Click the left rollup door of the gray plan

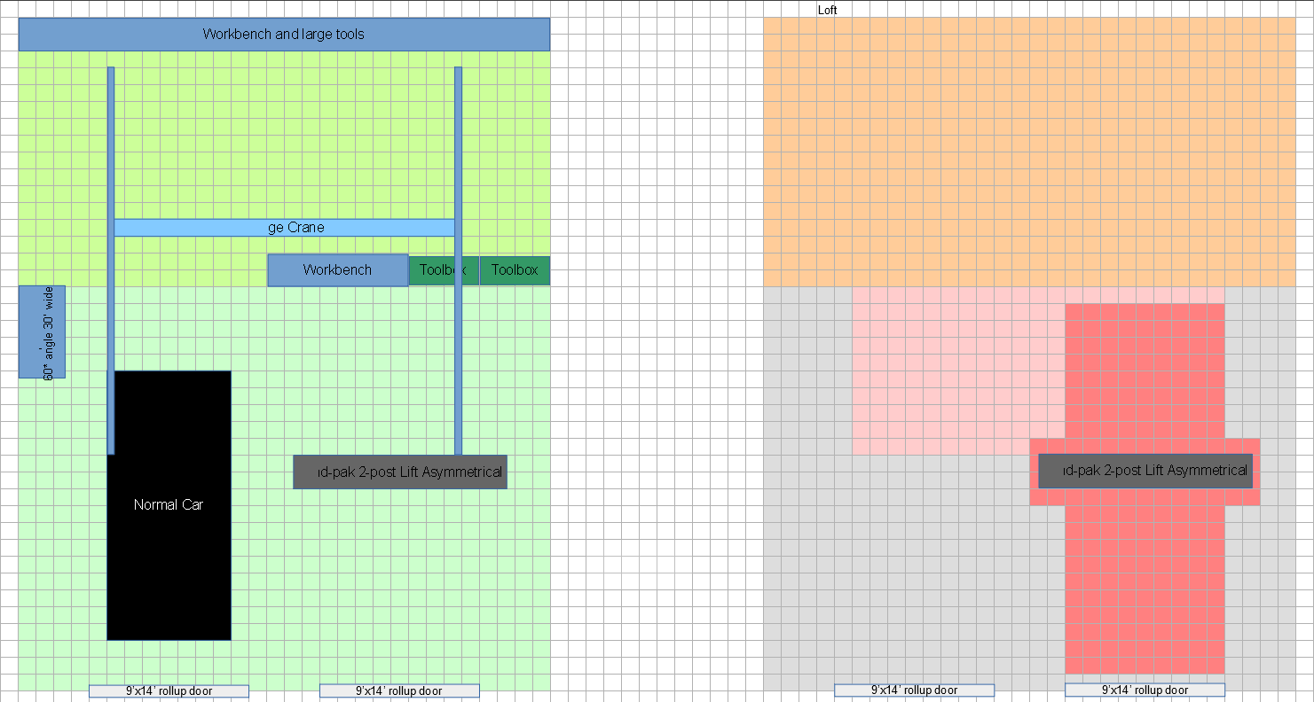[914, 690]
